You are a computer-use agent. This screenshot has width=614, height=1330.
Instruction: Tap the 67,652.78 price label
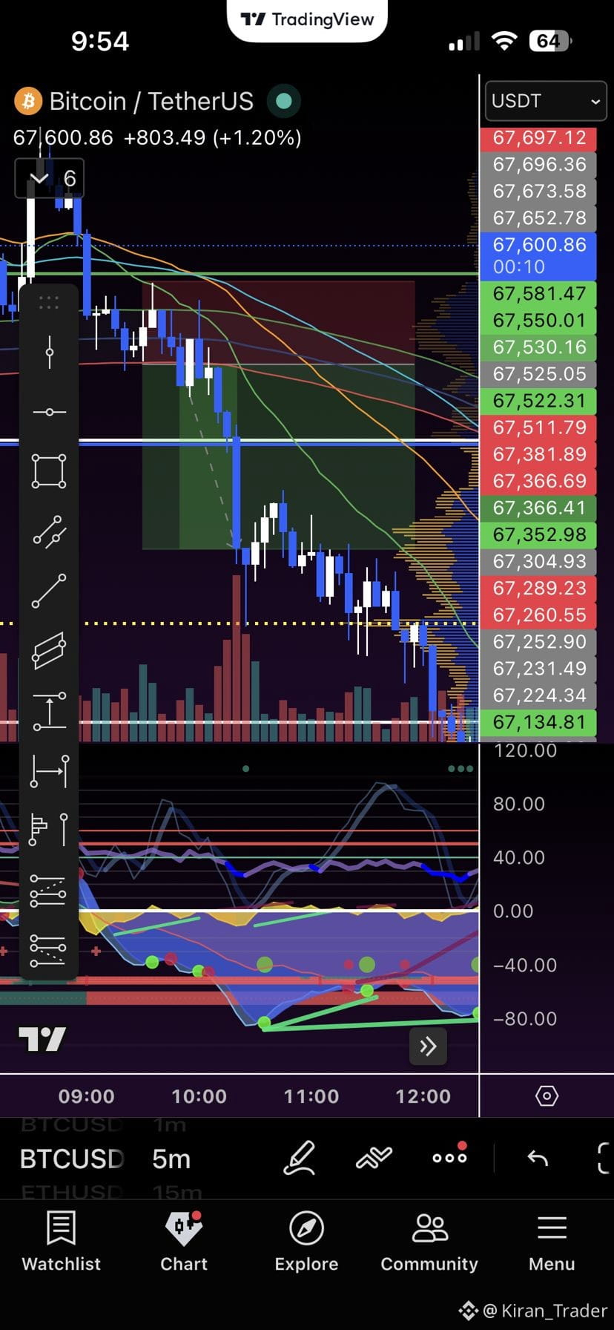(538, 217)
